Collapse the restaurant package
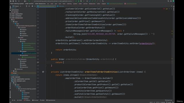The height and width of the screenshot is (103, 184). [17, 59]
